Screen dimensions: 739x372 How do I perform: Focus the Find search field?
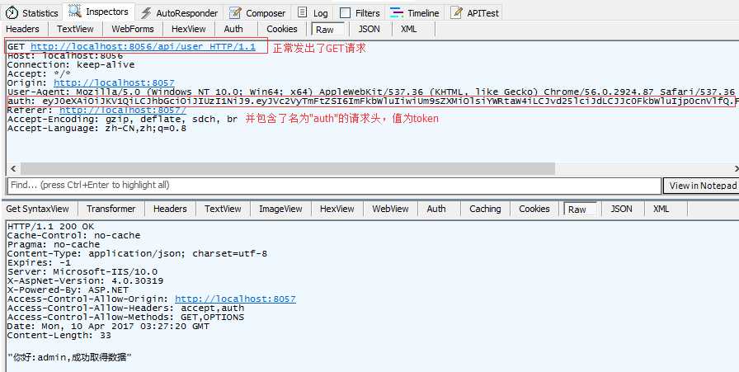click(x=334, y=186)
